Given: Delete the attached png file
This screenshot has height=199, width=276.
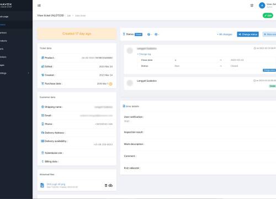Looking at the screenshot, I should click(106, 186).
